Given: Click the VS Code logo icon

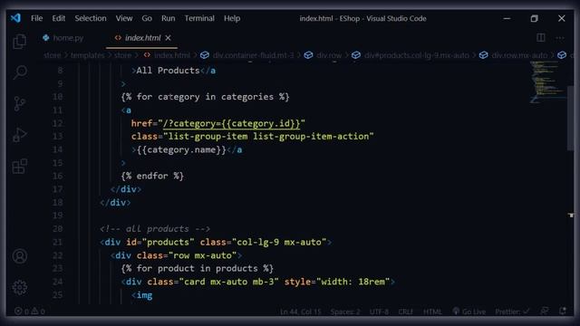Looking at the screenshot, I should (x=15, y=18).
